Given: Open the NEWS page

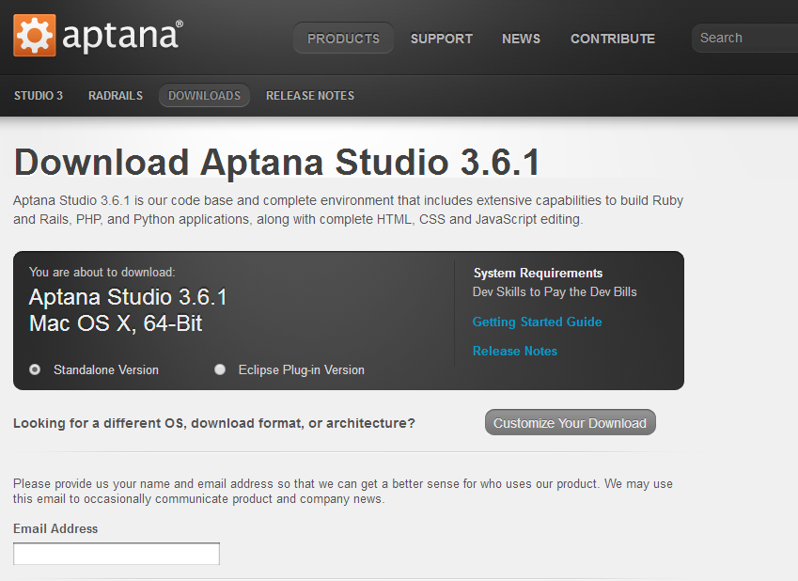Looking at the screenshot, I should click(521, 39).
